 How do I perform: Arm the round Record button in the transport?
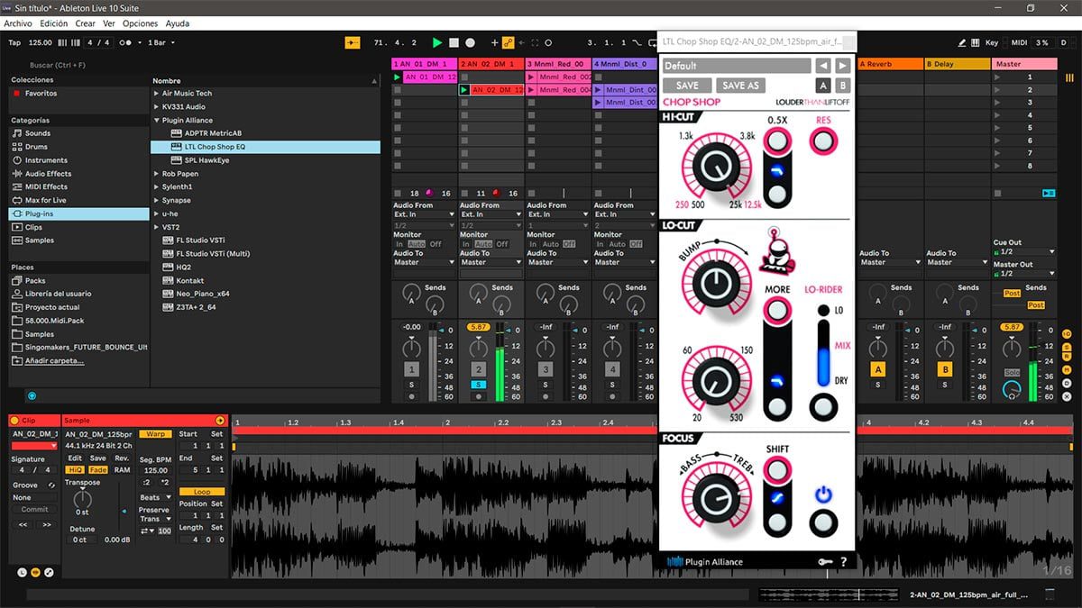click(470, 42)
